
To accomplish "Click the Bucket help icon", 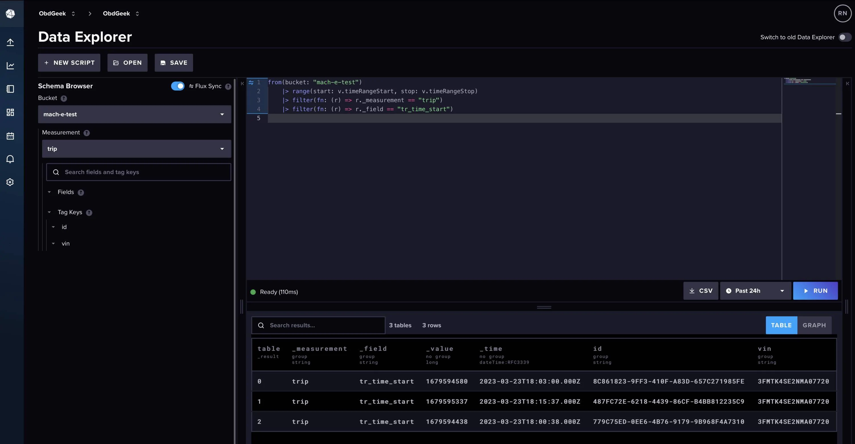I will coord(64,98).
